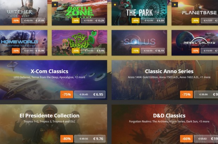
Task: Click the -75% badge on Classic Anno Series
Action: click(x=186, y=94)
